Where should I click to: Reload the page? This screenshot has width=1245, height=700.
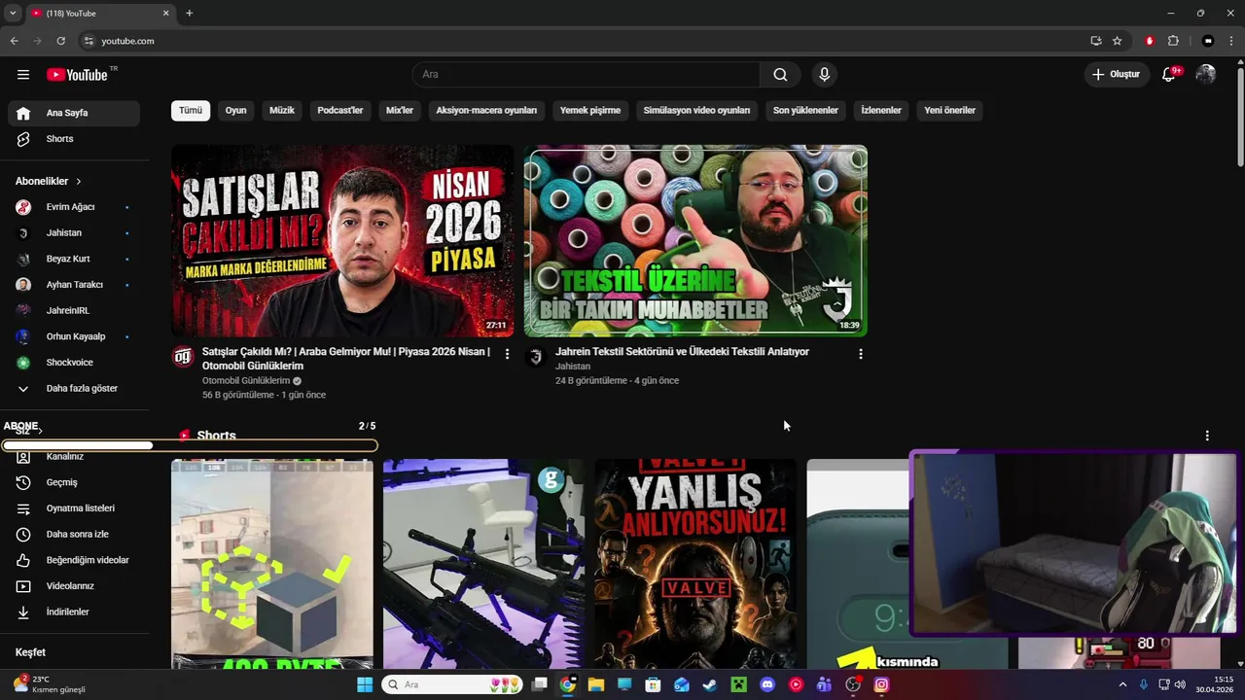[60, 41]
